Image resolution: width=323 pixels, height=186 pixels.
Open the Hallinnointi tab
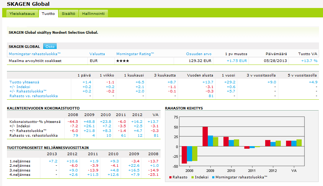tap(93, 13)
